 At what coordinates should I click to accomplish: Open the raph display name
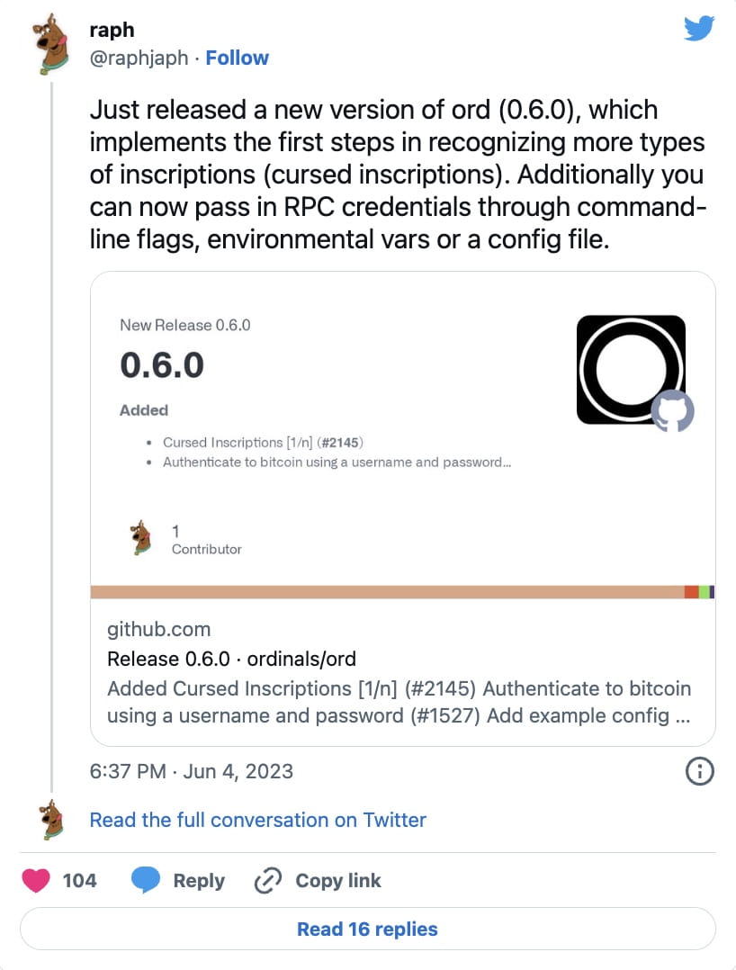coord(112,28)
